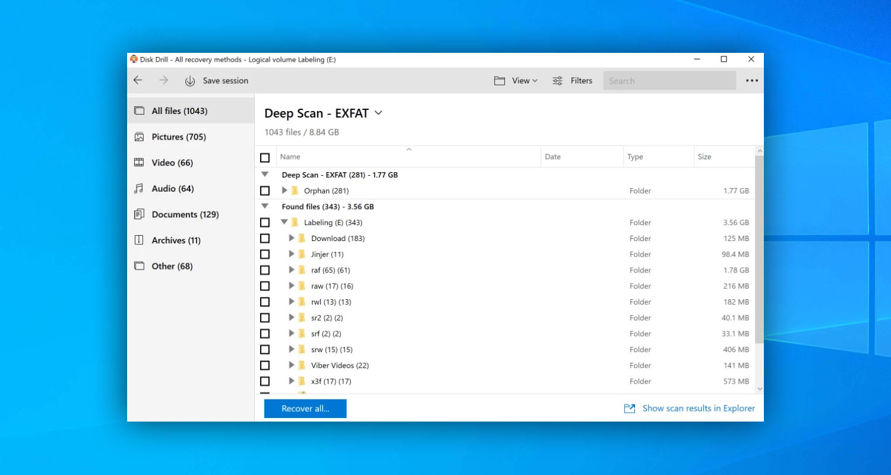This screenshot has height=475, width=891.
Task: Expand the sr2 (2) (2) folder arrow
Action: point(292,318)
